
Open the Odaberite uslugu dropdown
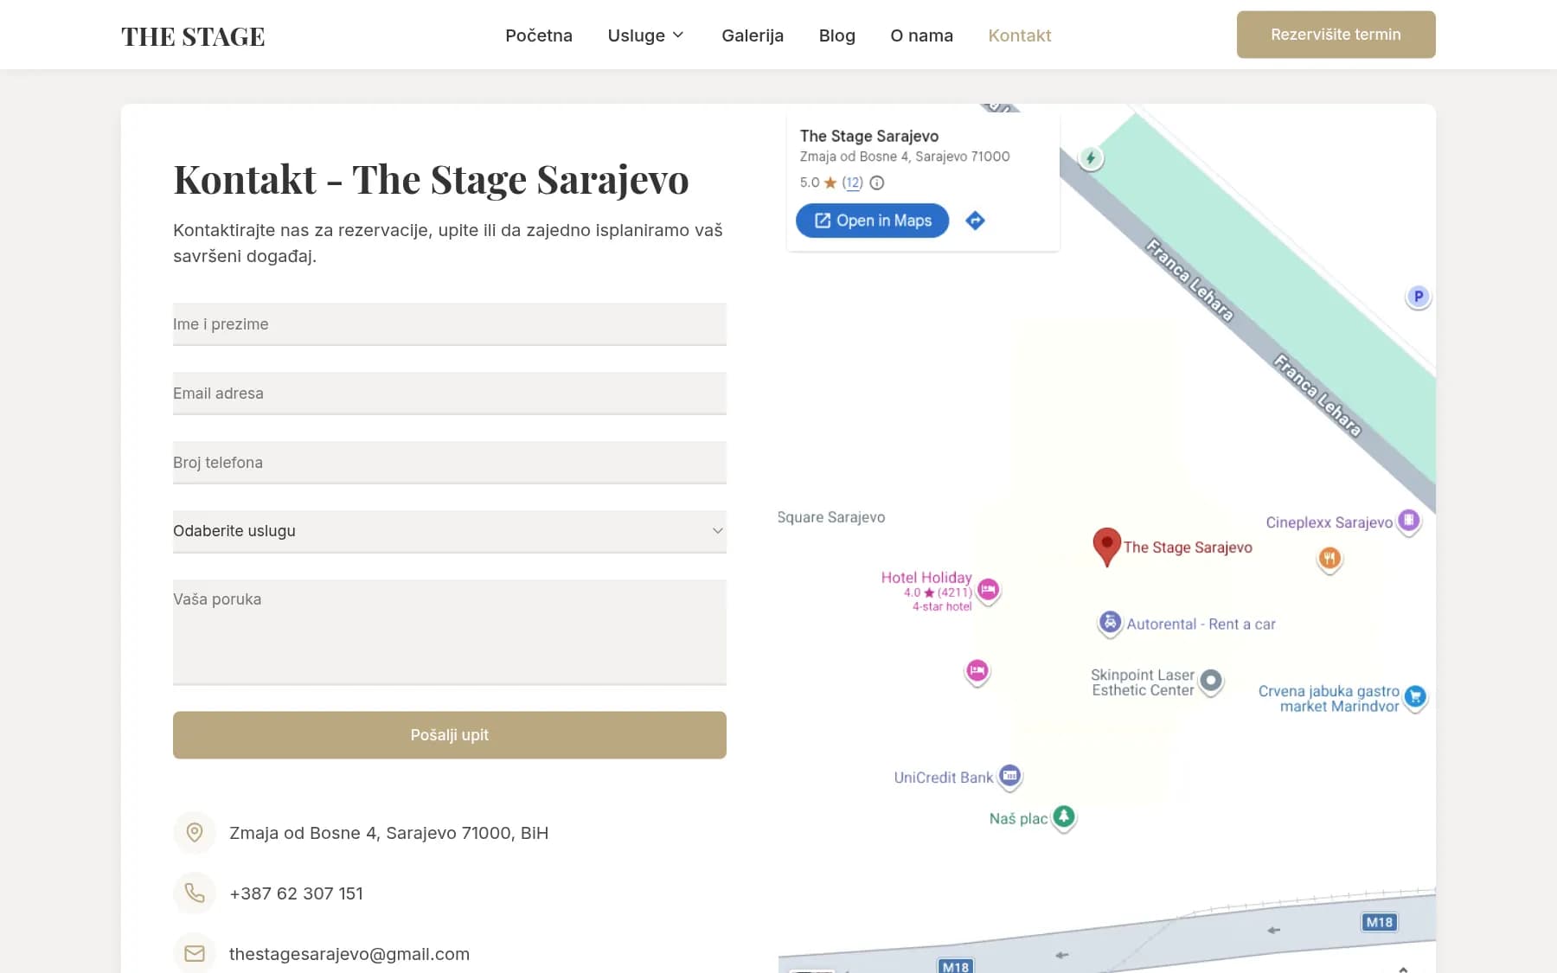click(450, 531)
